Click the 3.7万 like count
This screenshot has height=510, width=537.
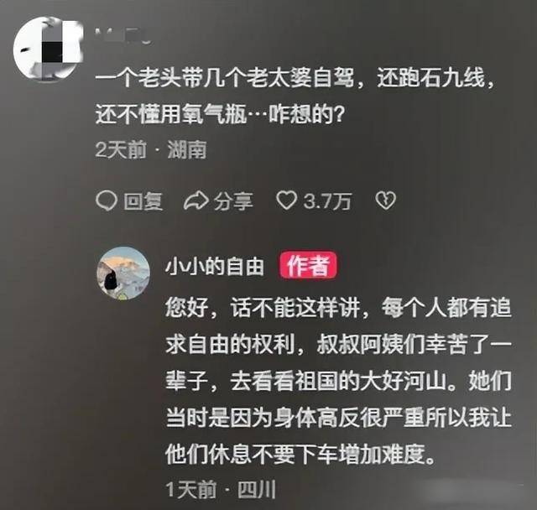(327, 201)
